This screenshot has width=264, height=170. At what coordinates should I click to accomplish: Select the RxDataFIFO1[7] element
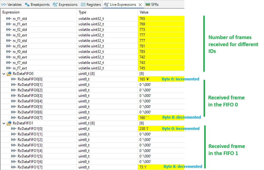[x=30, y=167]
